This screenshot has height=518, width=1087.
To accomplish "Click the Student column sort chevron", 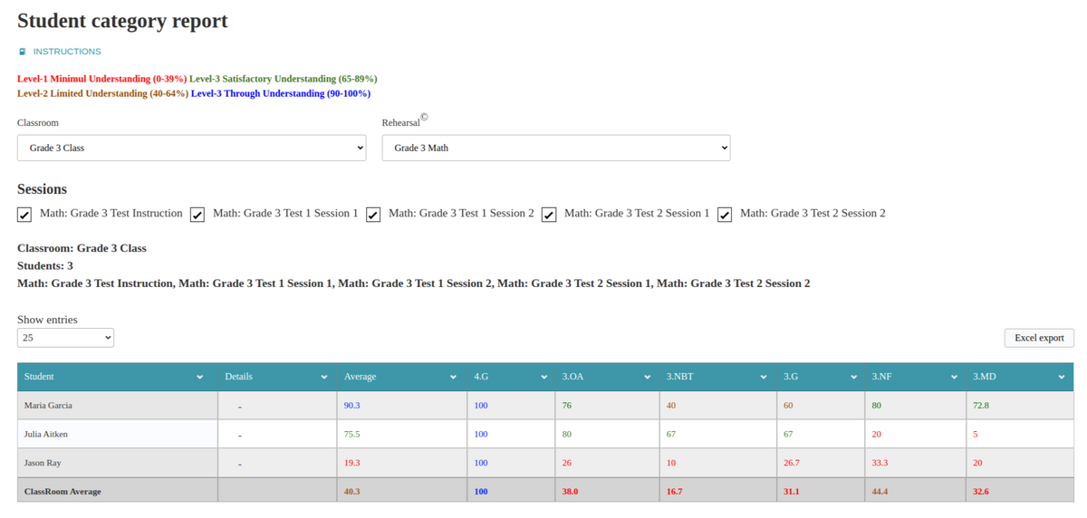I will point(199,377).
